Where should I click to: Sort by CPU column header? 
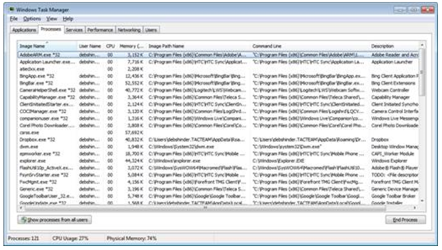tap(110, 46)
